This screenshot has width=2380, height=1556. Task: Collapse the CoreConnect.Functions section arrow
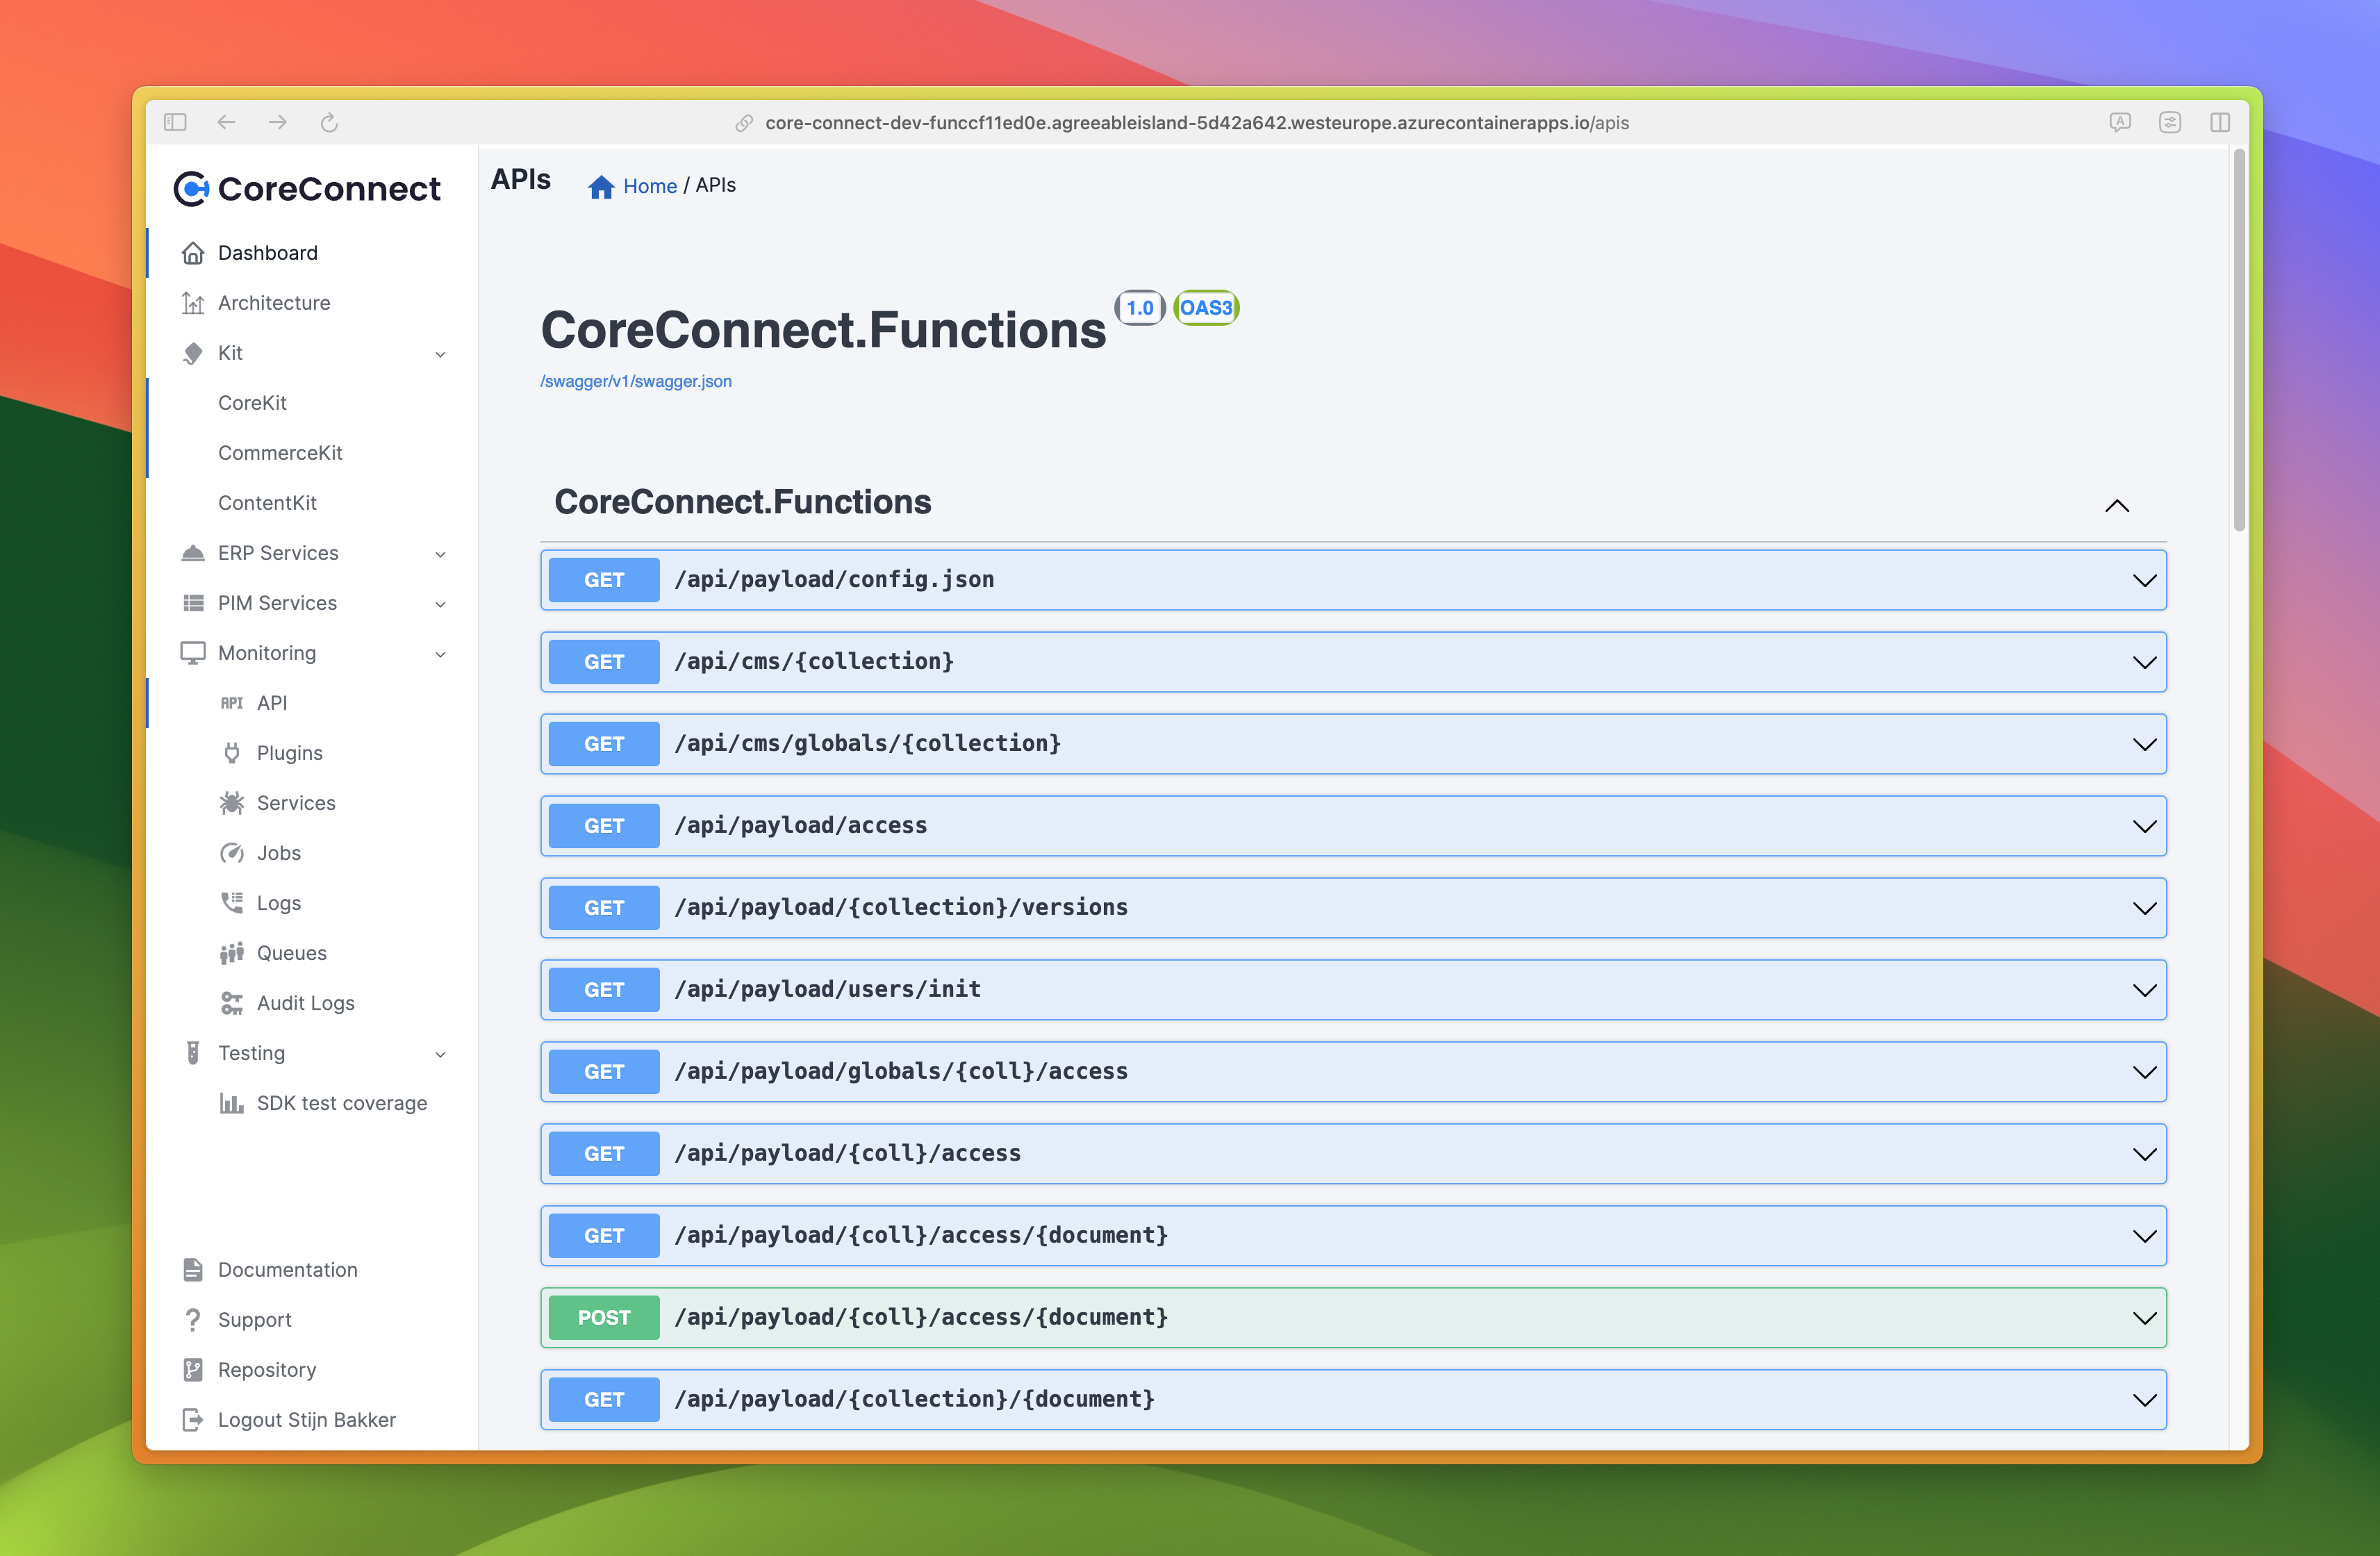[2116, 506]
